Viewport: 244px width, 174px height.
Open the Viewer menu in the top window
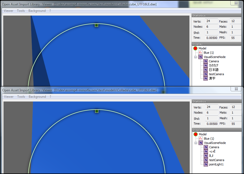coord(9,11)
